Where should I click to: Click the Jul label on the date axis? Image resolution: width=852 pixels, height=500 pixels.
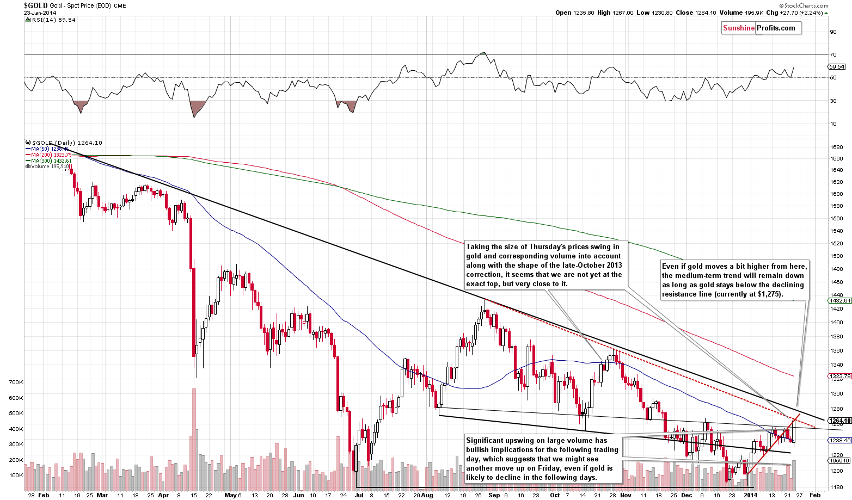pyautogui.click(x=358, y=495)
